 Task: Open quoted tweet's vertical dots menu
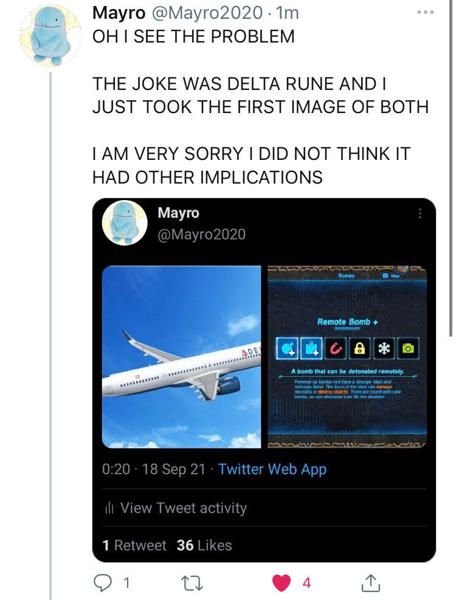[419, 214]
